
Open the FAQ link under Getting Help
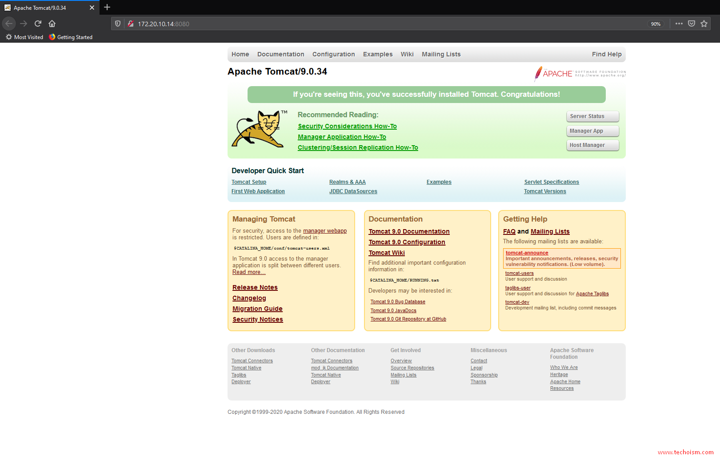[x=509, y=232]
